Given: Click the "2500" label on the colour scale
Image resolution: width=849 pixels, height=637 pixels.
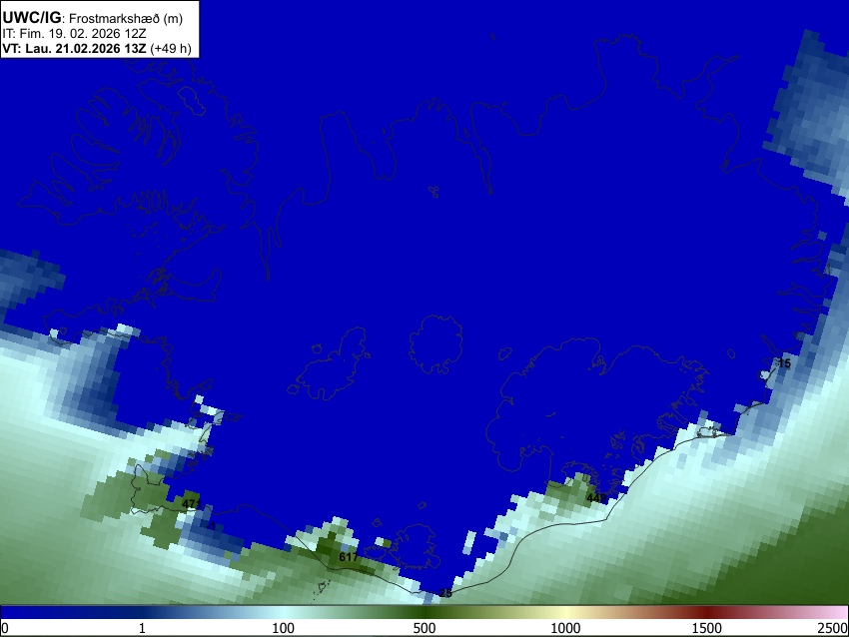Looking at the screenshot, I should [833, 628].
